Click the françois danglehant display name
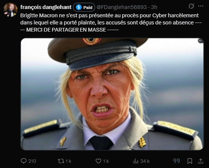Image resolution: width=209 pixels, height=168 pixels. coord(46,7)
